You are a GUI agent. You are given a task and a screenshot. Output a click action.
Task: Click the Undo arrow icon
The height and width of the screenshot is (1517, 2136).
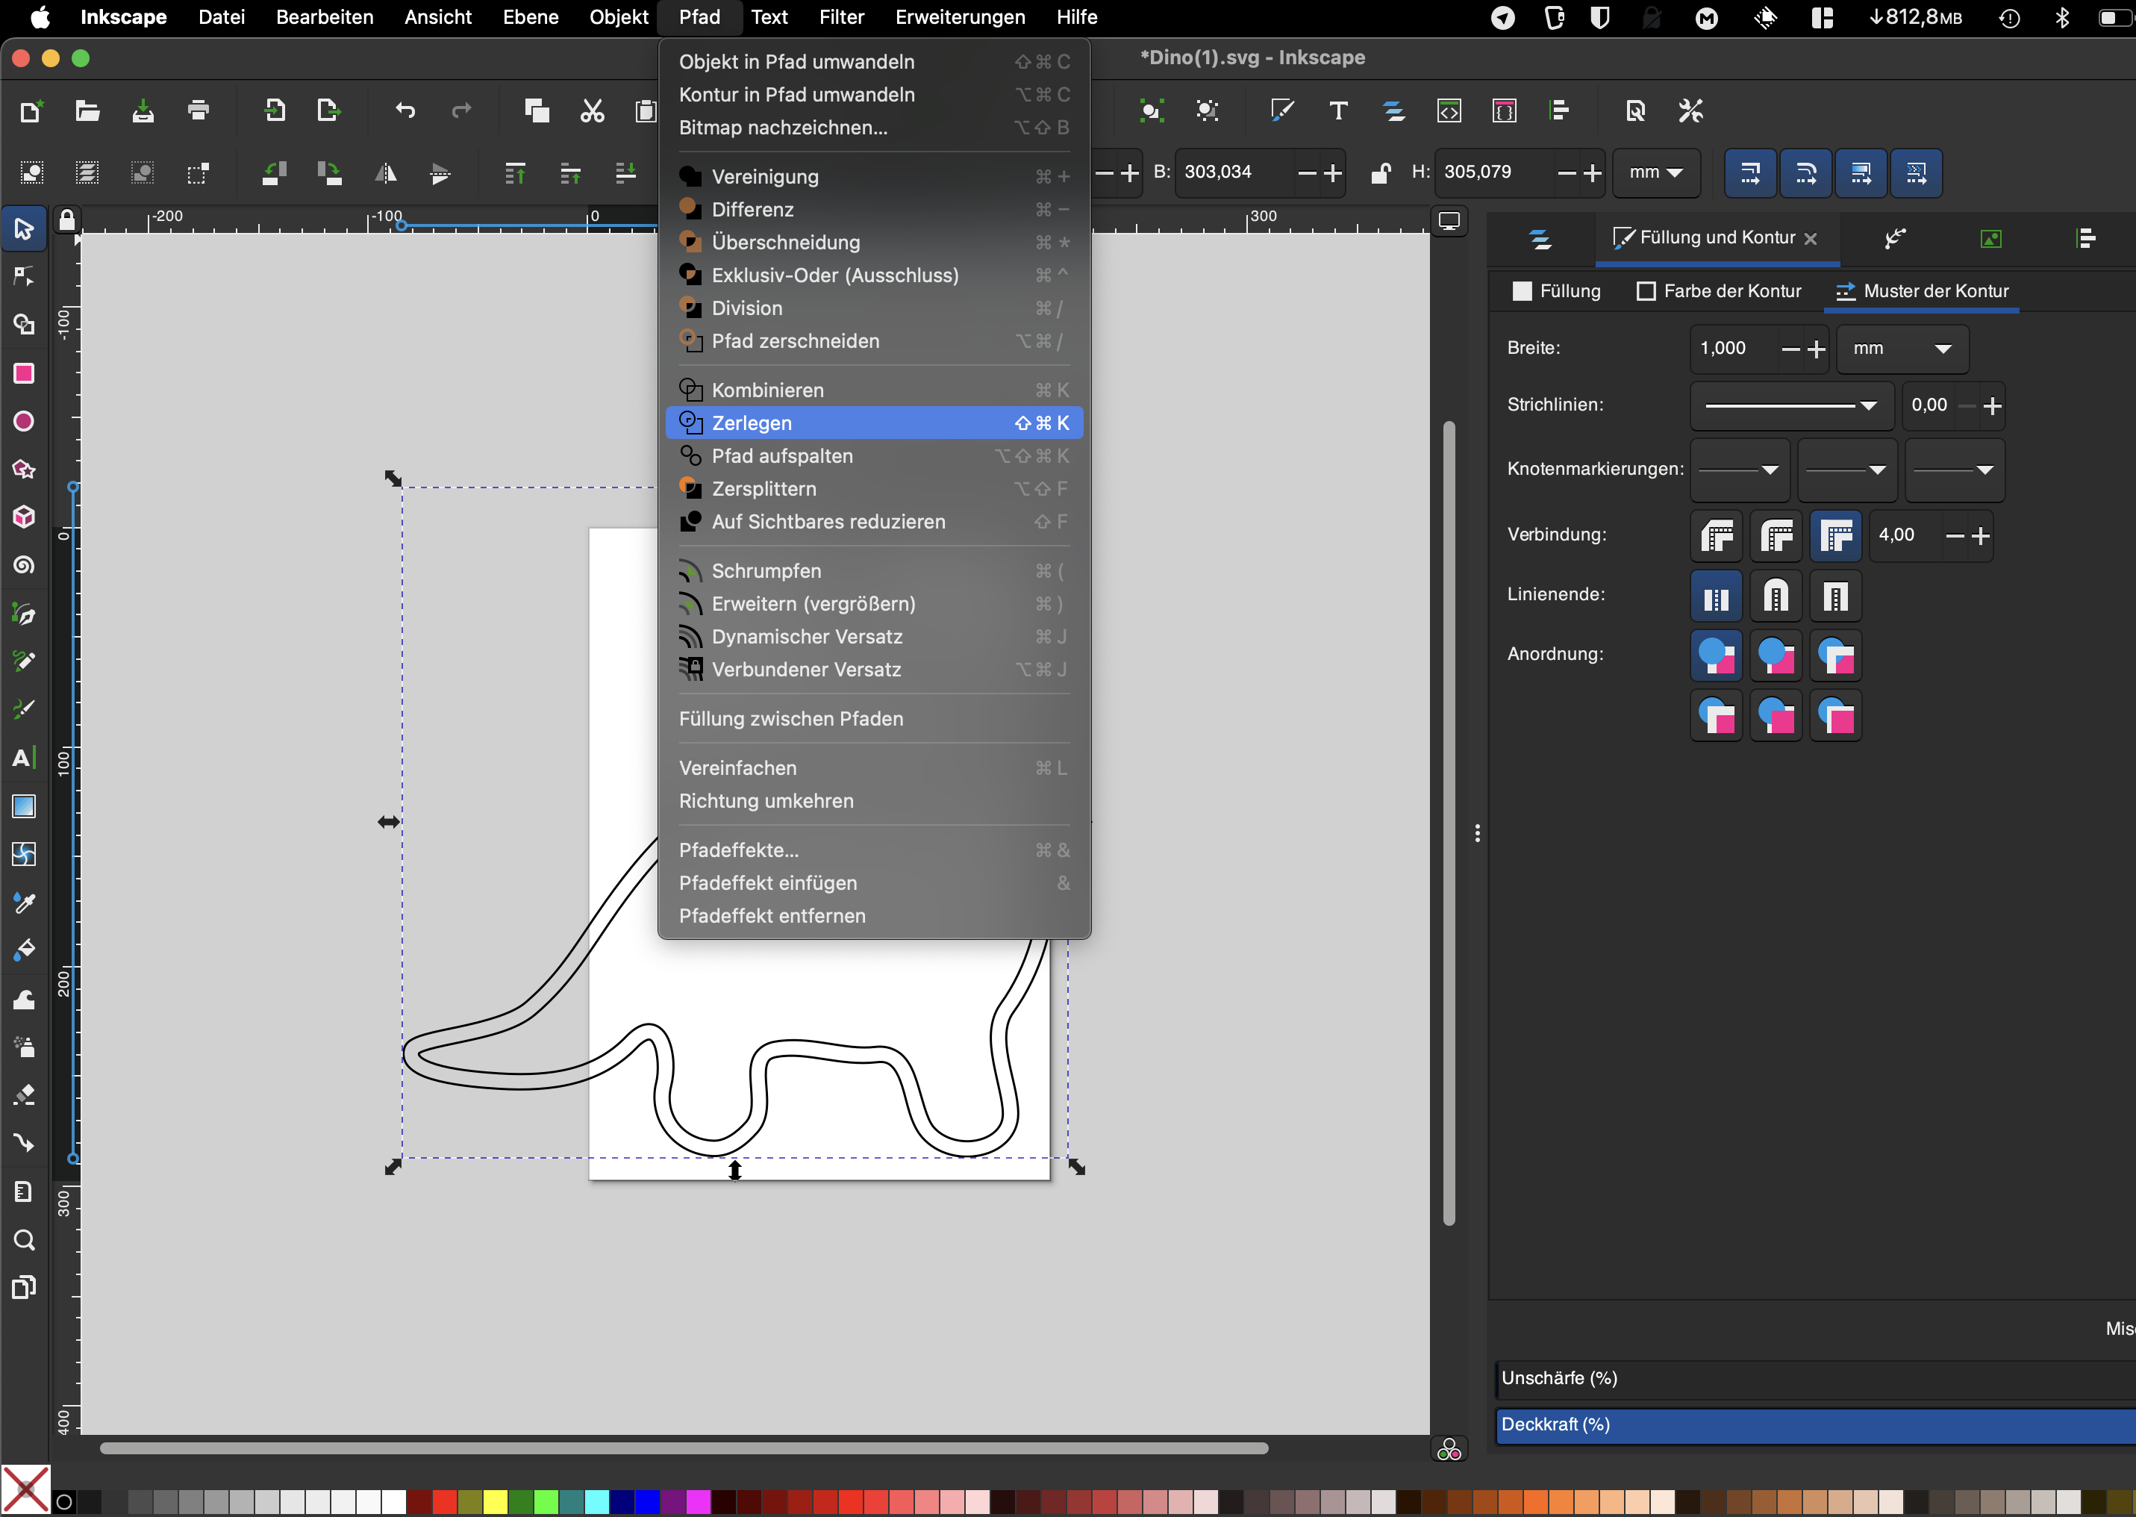(405, 111)
